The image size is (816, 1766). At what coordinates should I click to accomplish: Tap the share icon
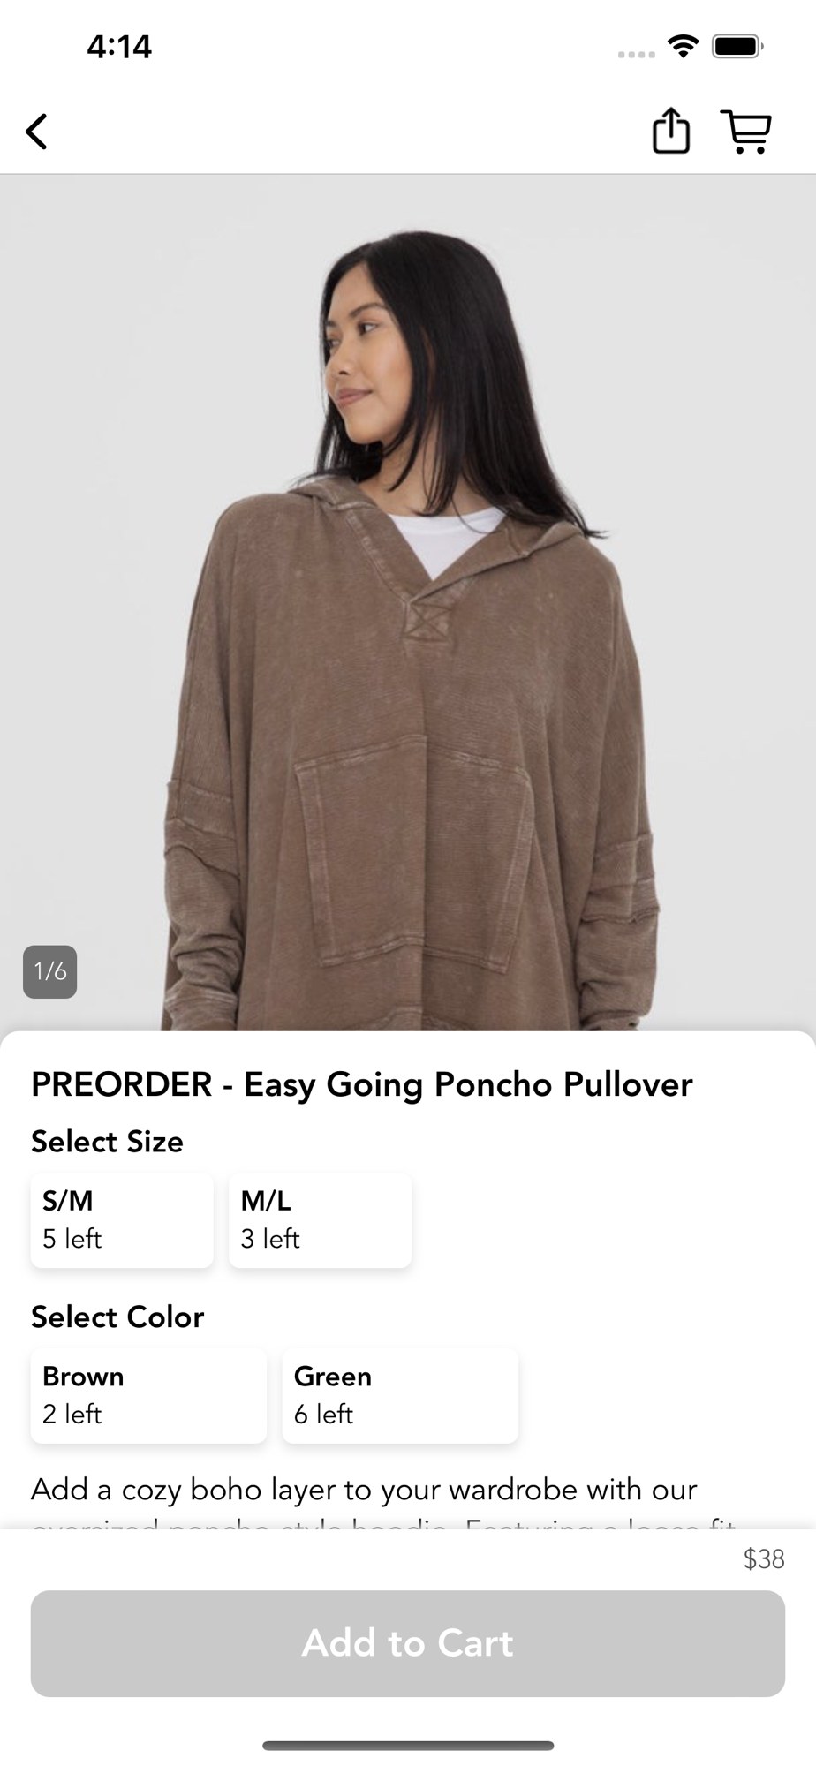670,131
